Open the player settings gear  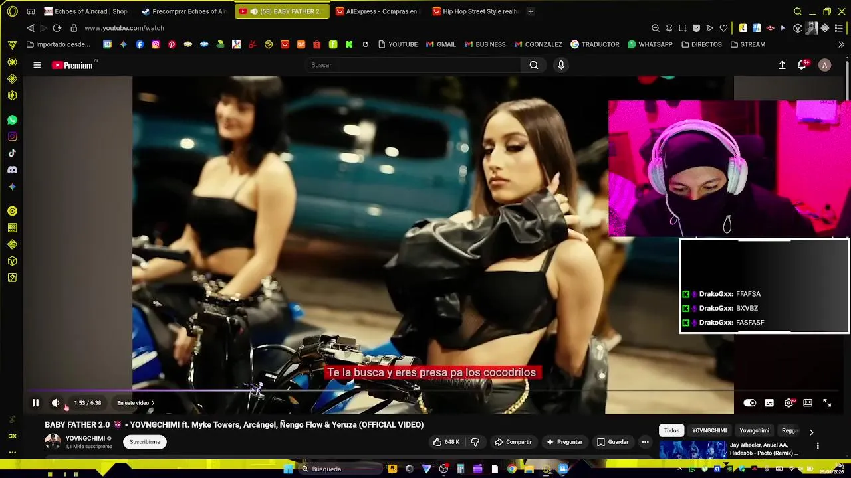click(x=789, y=403)
